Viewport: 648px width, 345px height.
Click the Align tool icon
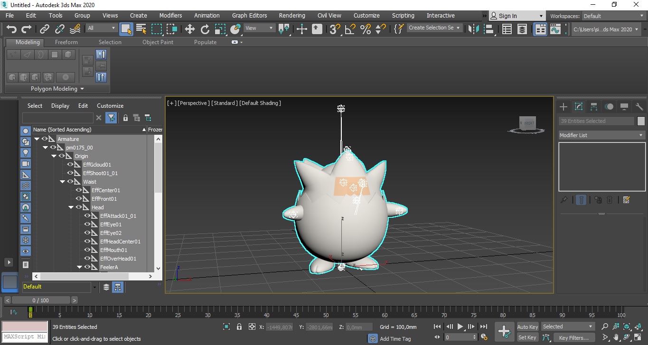click(x=489, y=29)
